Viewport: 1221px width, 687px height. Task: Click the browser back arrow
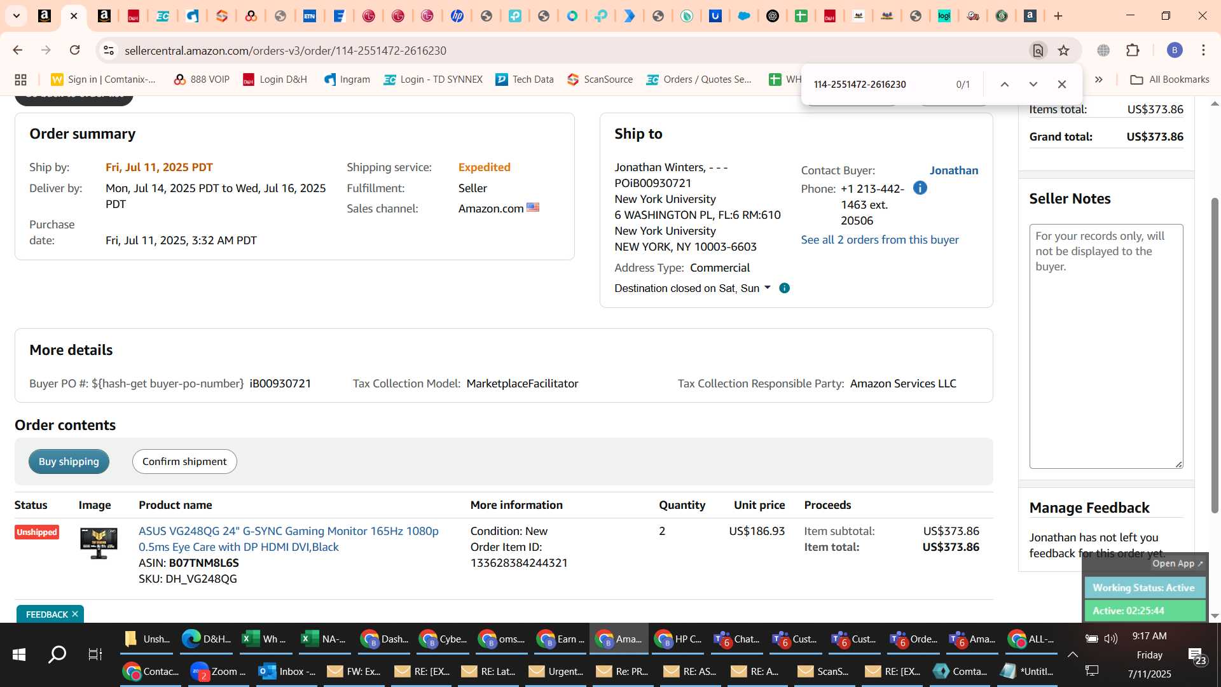(17, 50)
